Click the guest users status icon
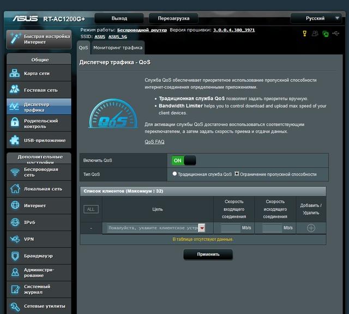The width and height of the screenshot is (349, 314). tap(315, 33)
